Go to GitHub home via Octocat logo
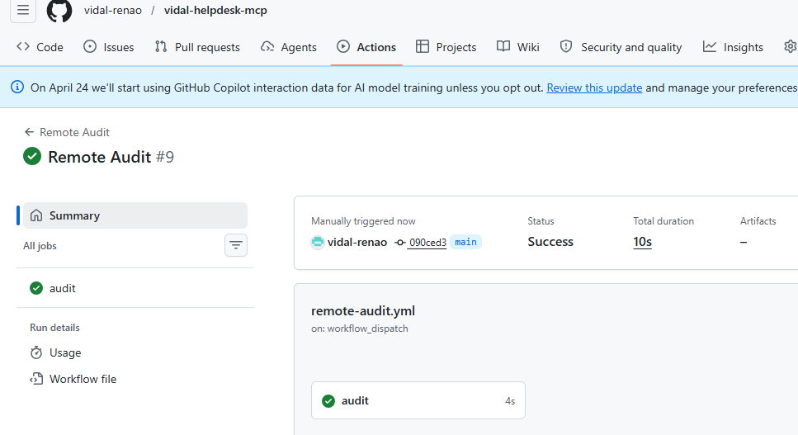 point(59,11)
